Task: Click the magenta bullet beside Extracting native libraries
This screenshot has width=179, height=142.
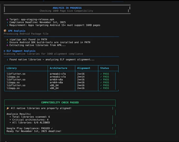Action: point(7,45)
